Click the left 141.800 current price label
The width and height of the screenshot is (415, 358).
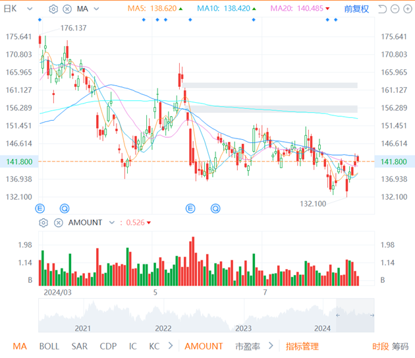[19, 162]
